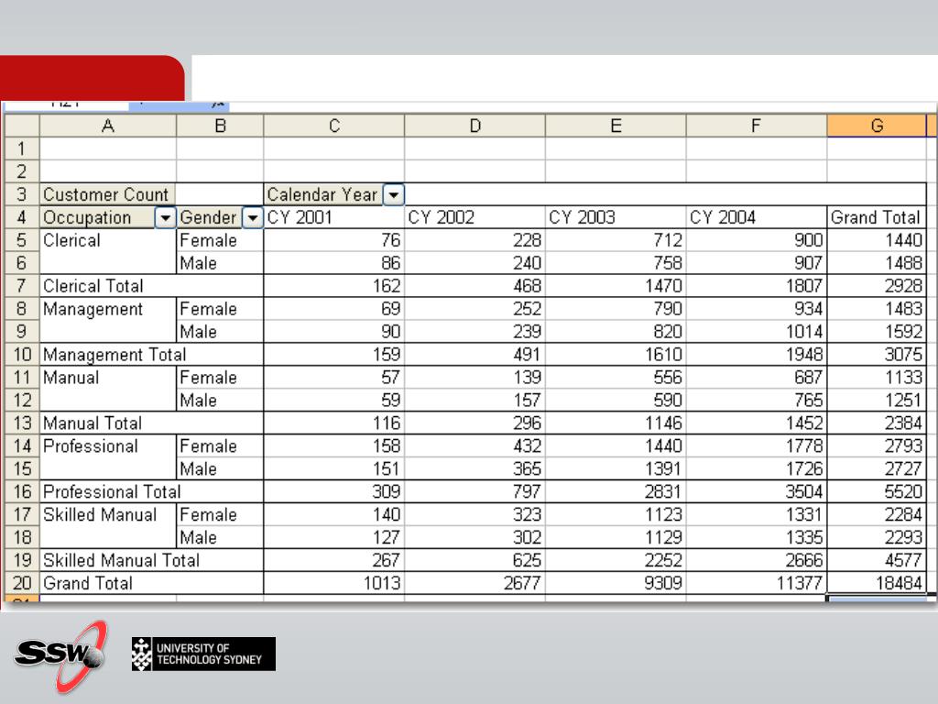Open the Gender field dropdown arrow
Screen dimensions: 938x704
point(253,218)
